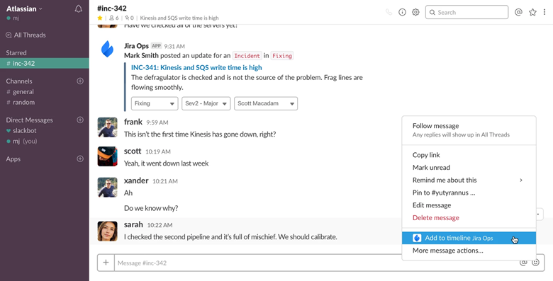Open starred items with the header star icon
553x281 pixels.
point(532,12)
